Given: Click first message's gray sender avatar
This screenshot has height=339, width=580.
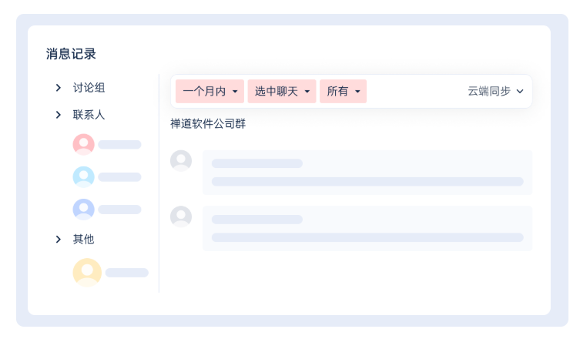Looking at the screenshot, I should 181,160.
